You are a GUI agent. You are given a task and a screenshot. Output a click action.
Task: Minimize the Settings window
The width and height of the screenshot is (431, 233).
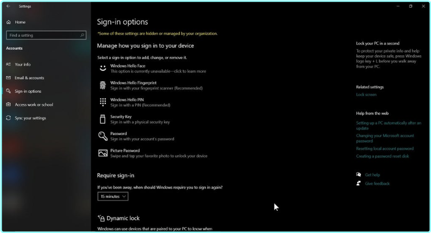tap(398, 6)
